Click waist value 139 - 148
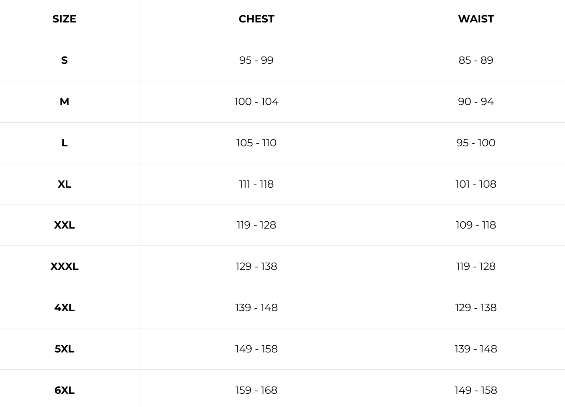 [476, 349]
